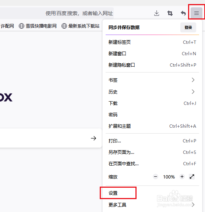Click the globe icon of 雪狐快播电影网 bookmark
205x212 pixels.
click(21, 26)
